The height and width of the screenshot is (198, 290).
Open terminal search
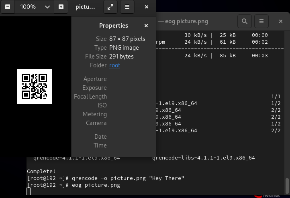tap(245, 21)
